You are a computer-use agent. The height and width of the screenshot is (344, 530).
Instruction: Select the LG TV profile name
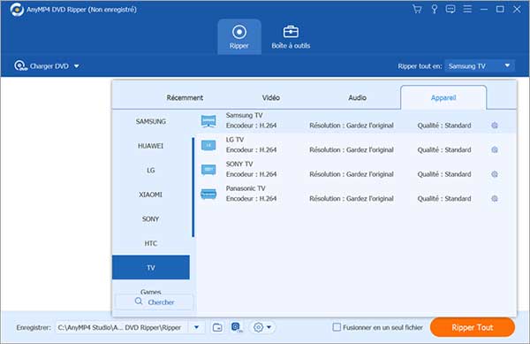click(235, 140)
